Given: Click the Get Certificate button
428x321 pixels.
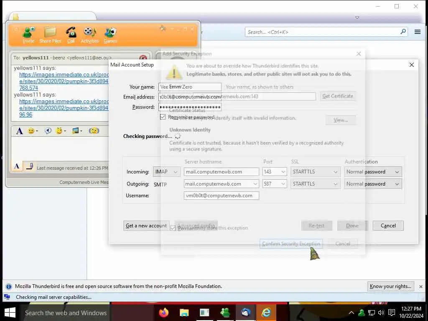Looking at the screenshot, I should coord(338,96).
